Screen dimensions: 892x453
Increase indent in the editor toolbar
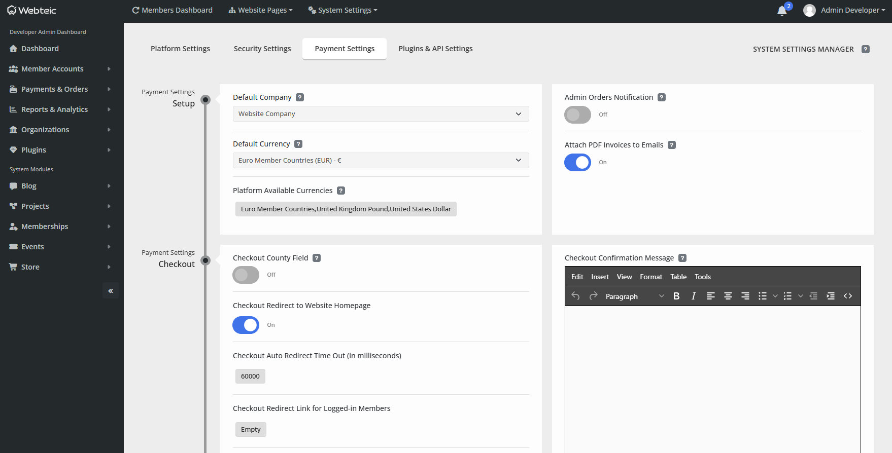[x=831, y=296]
